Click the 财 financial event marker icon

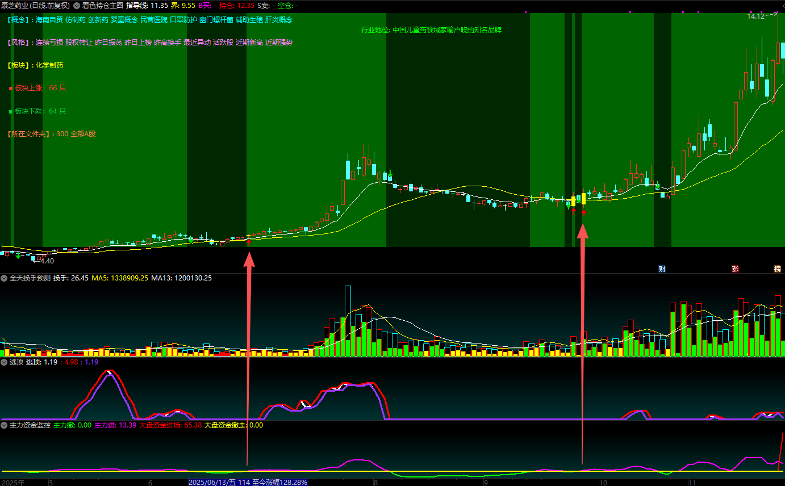(x=662, y=269)
